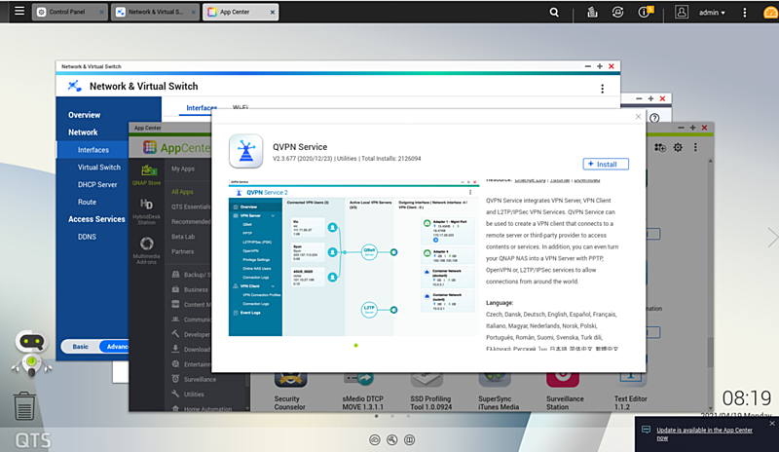Open App Center more options dots
The image size is (779, 452).
coord(695,147)
